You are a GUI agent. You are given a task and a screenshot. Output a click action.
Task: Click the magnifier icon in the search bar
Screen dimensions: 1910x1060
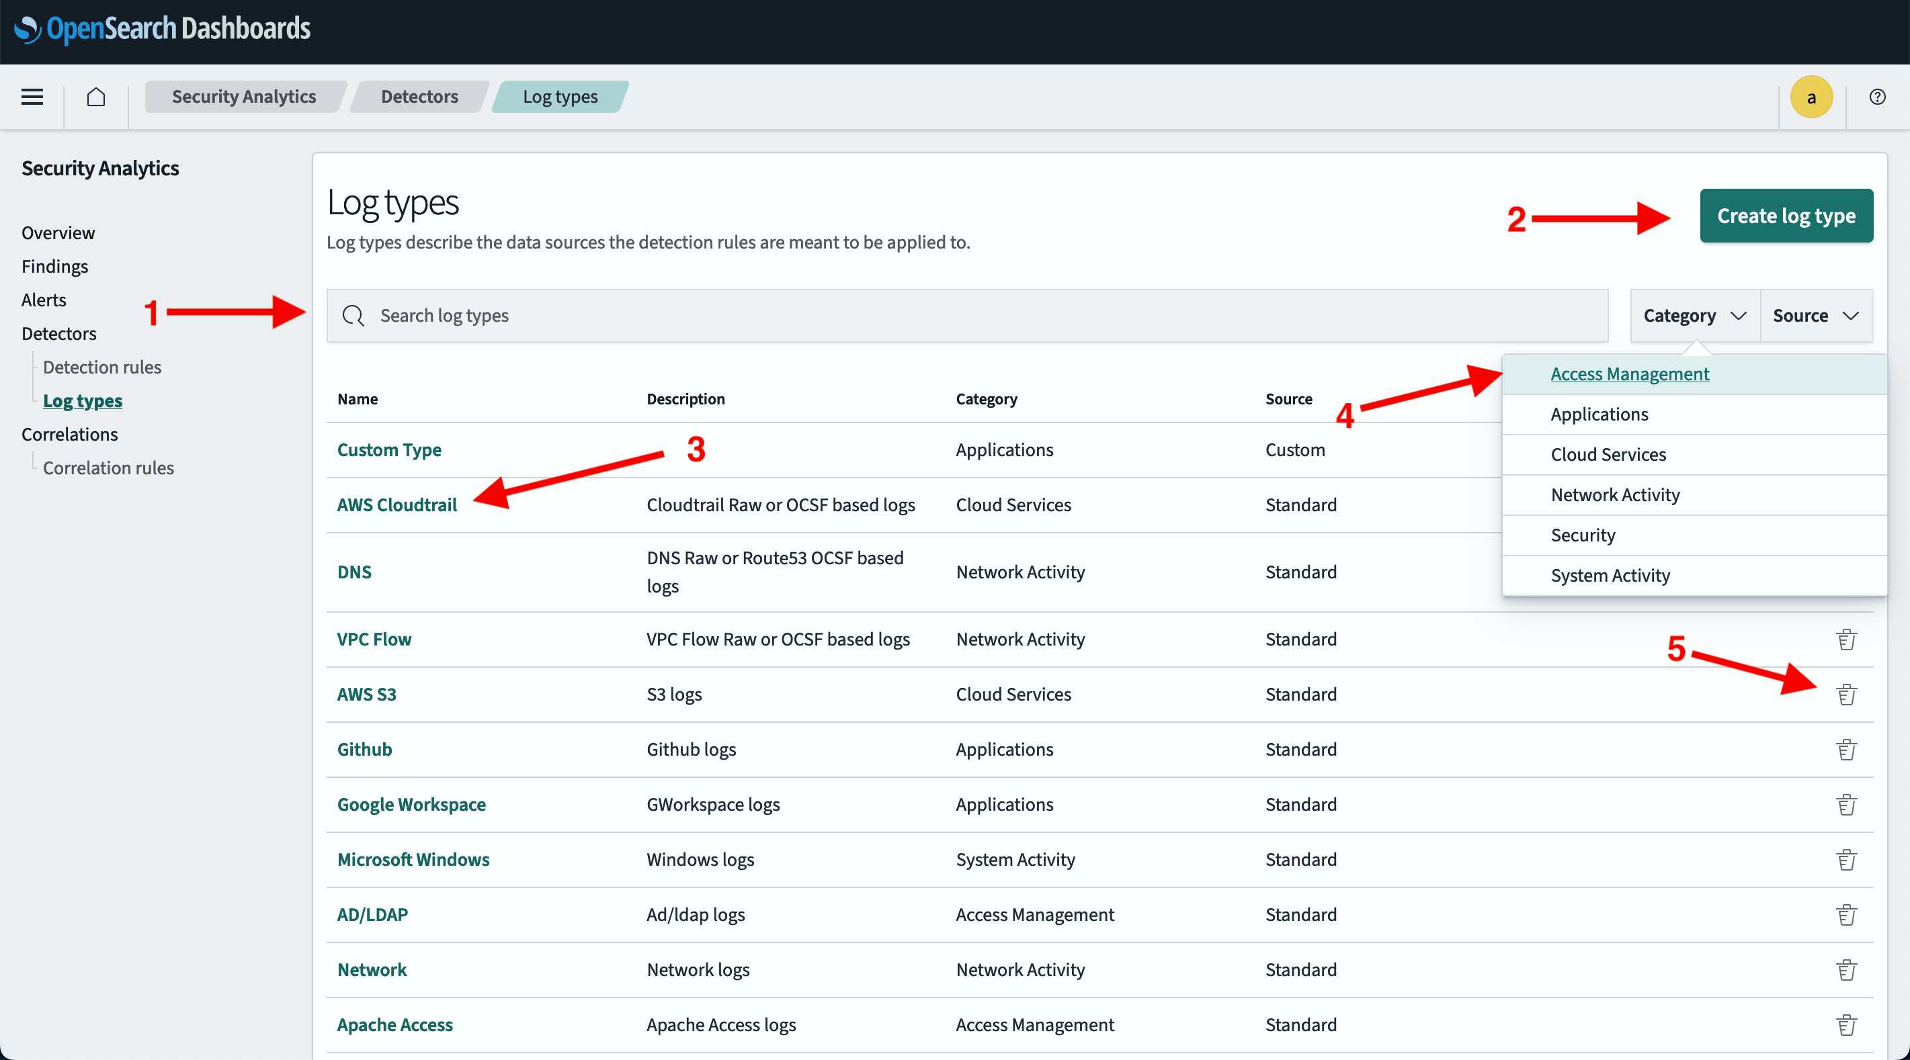[354, 315]
